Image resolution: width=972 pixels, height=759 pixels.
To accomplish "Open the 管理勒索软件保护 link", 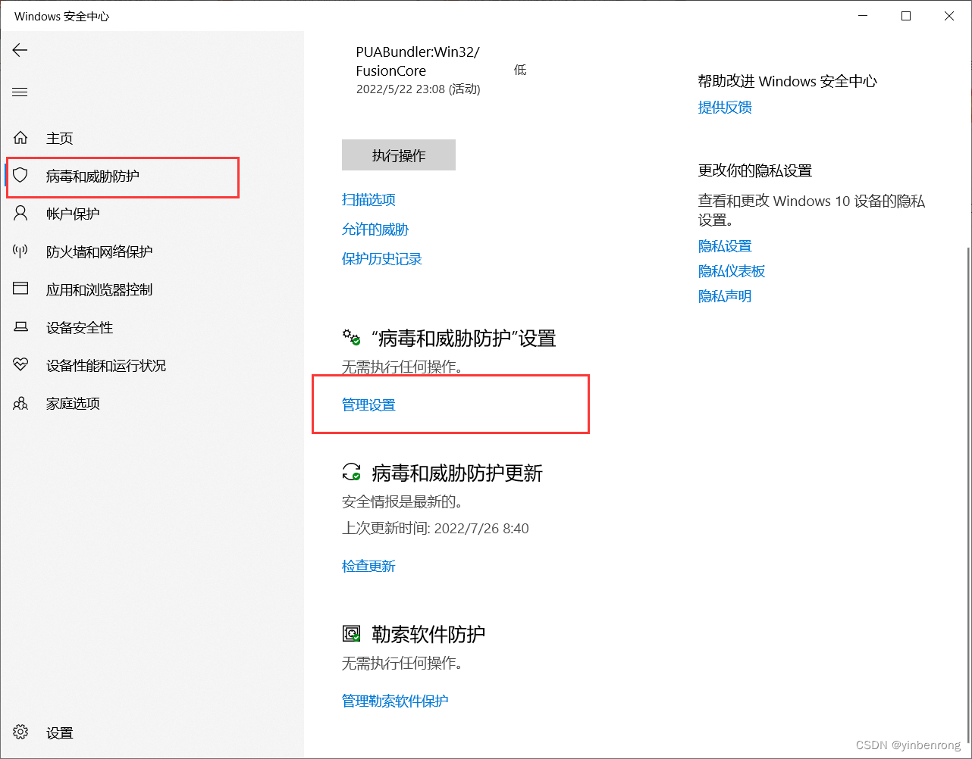I will [395, 701].
